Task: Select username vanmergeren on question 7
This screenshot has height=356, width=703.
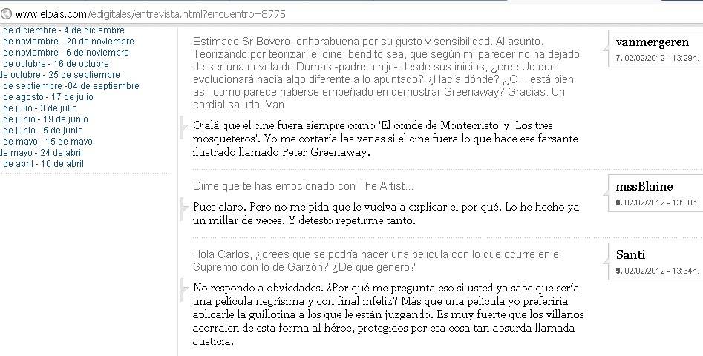Action: 653,42
